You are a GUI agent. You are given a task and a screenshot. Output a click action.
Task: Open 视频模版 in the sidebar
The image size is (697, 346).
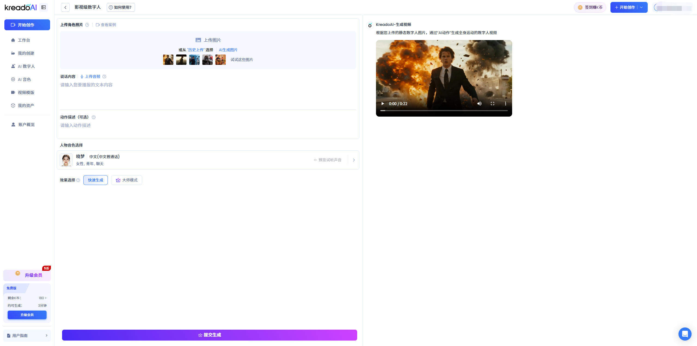click(x=26, y=92)
